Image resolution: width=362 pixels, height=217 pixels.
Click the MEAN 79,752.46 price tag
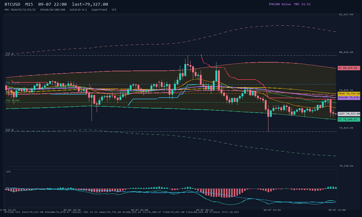349,94
